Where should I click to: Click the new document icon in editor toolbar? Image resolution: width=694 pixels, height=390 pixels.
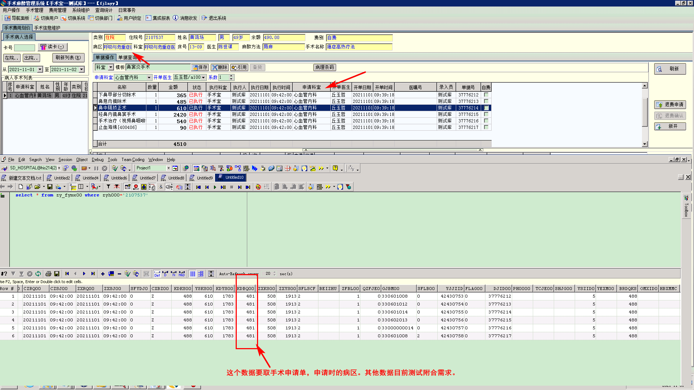click(21, 187)
